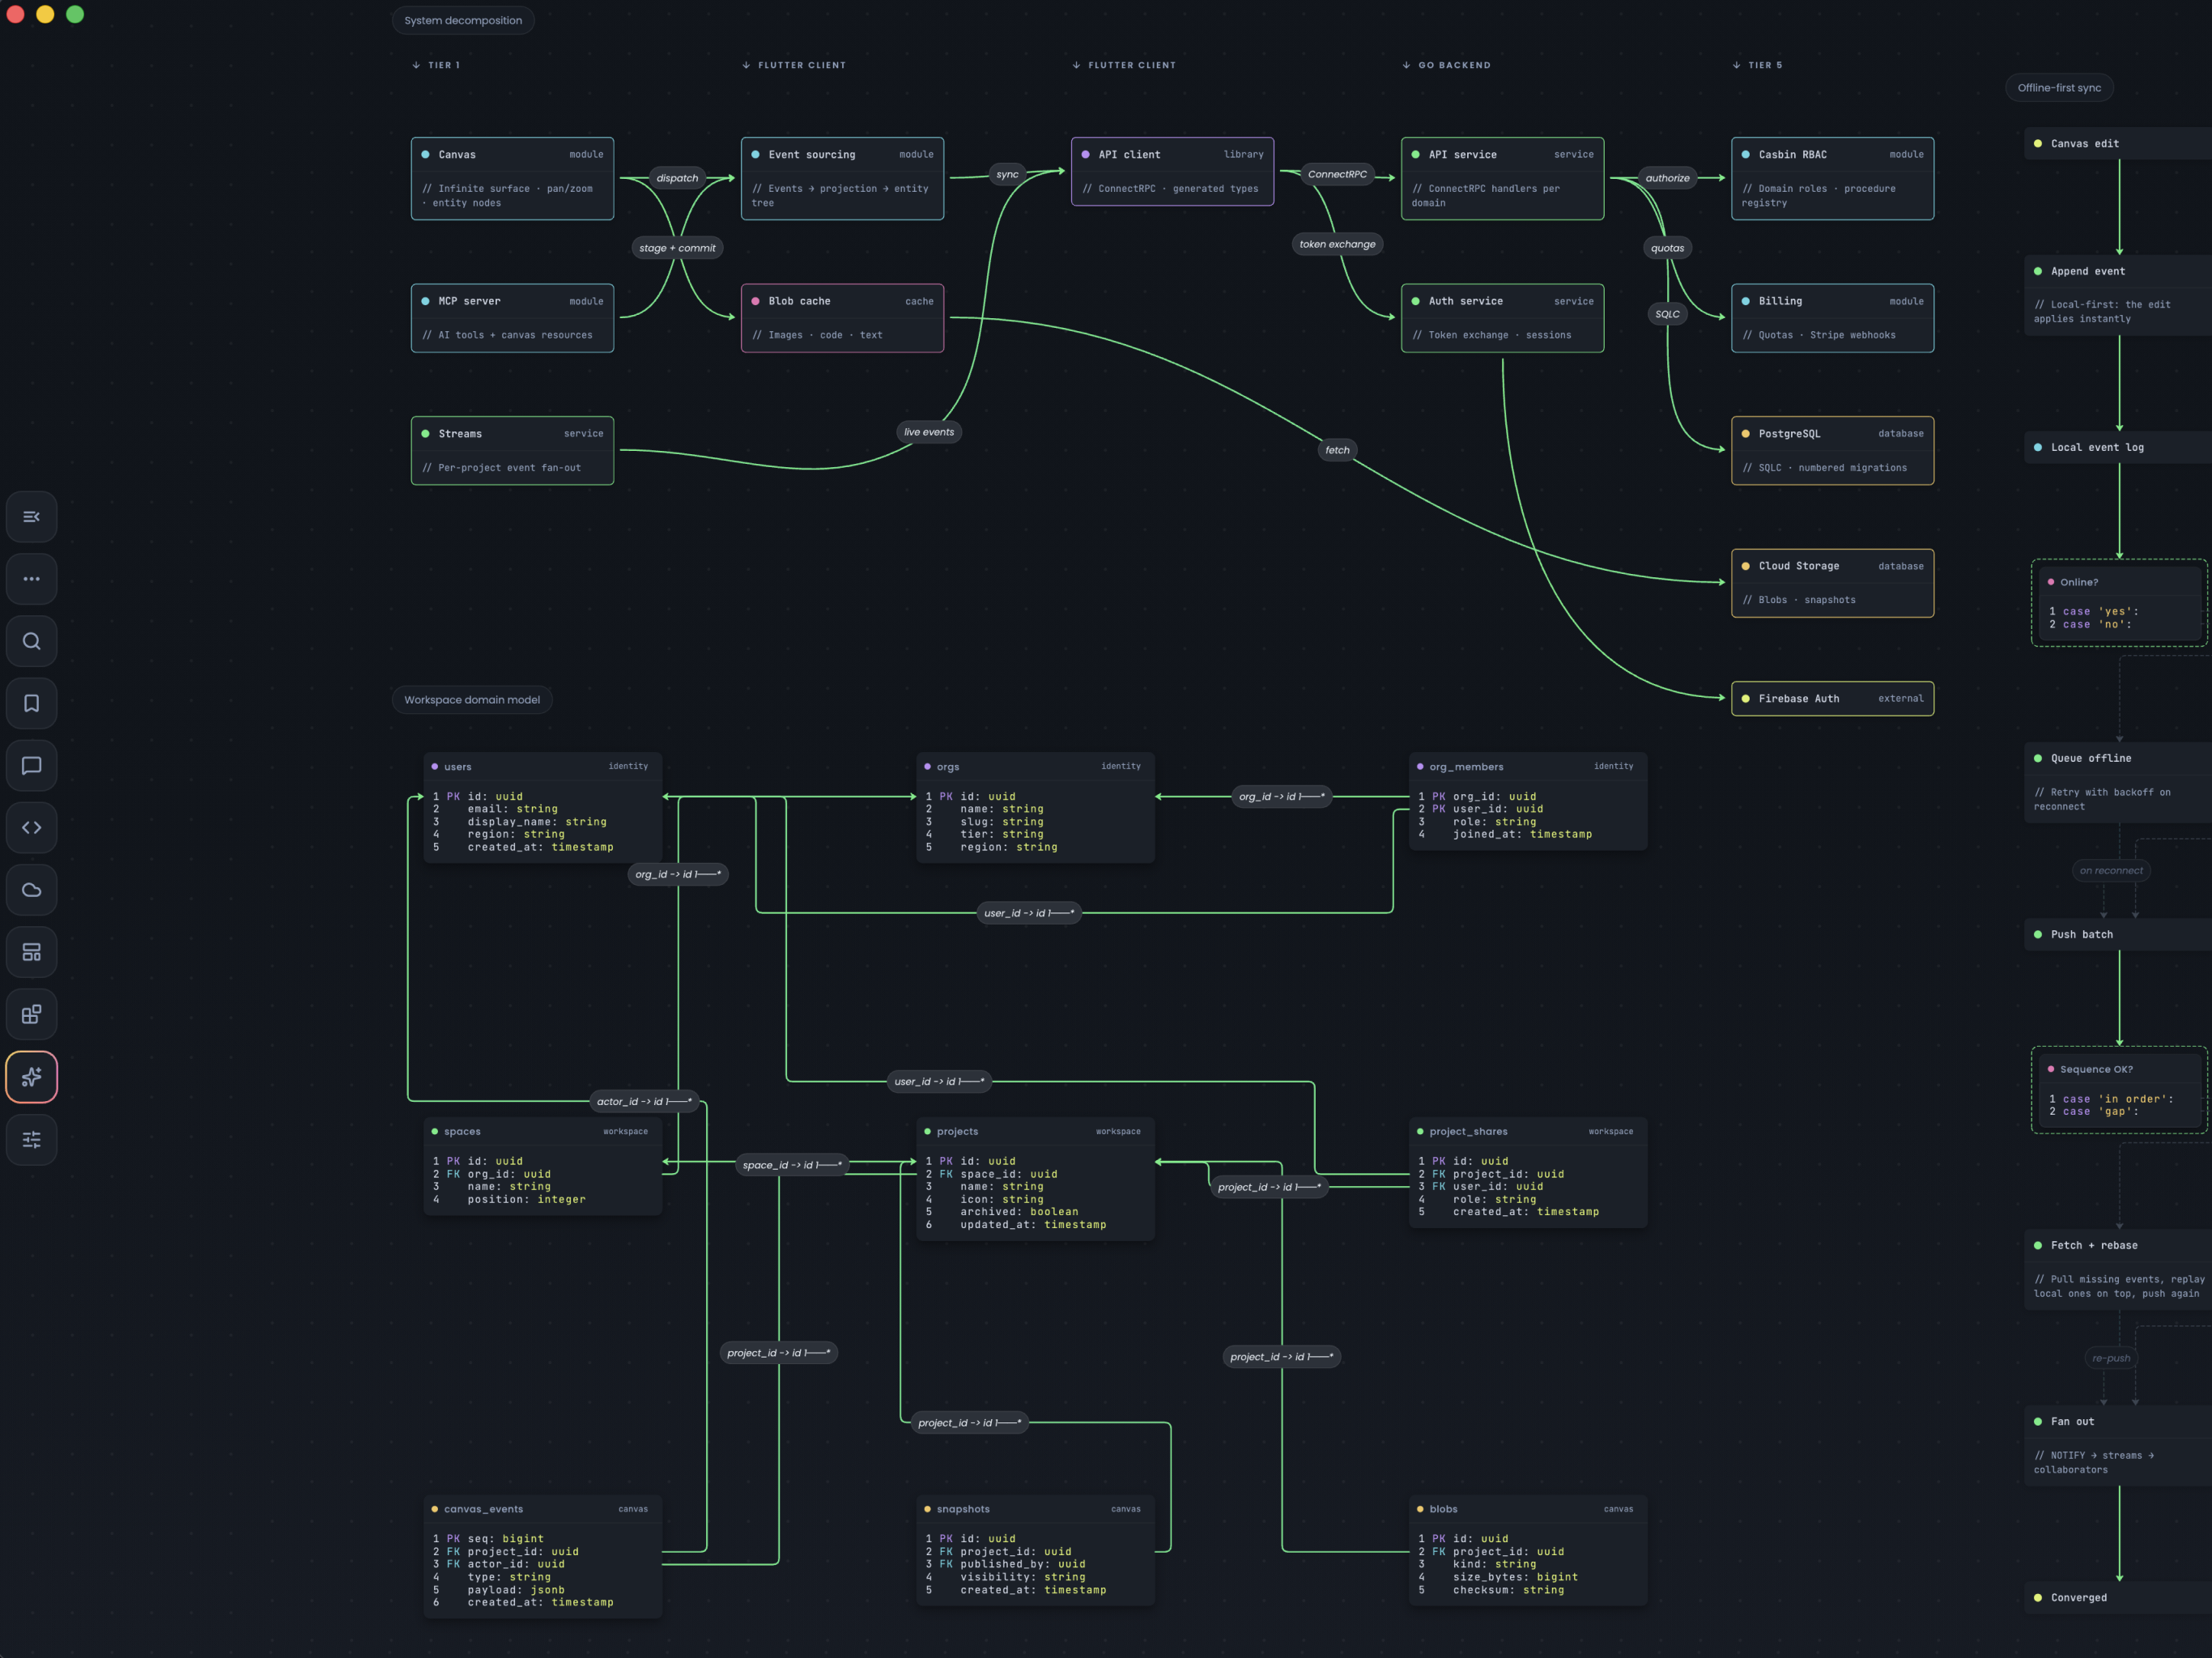This screenshot has width=2212, height=1658.
Task: Open the more options ellipsis icon
Action: point(31,579)
